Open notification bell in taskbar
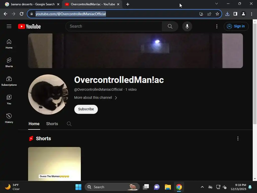 250,187
